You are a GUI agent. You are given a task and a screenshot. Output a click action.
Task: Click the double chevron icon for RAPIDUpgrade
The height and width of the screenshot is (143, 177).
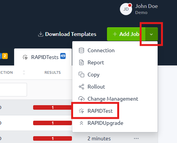tap(81, 123)
